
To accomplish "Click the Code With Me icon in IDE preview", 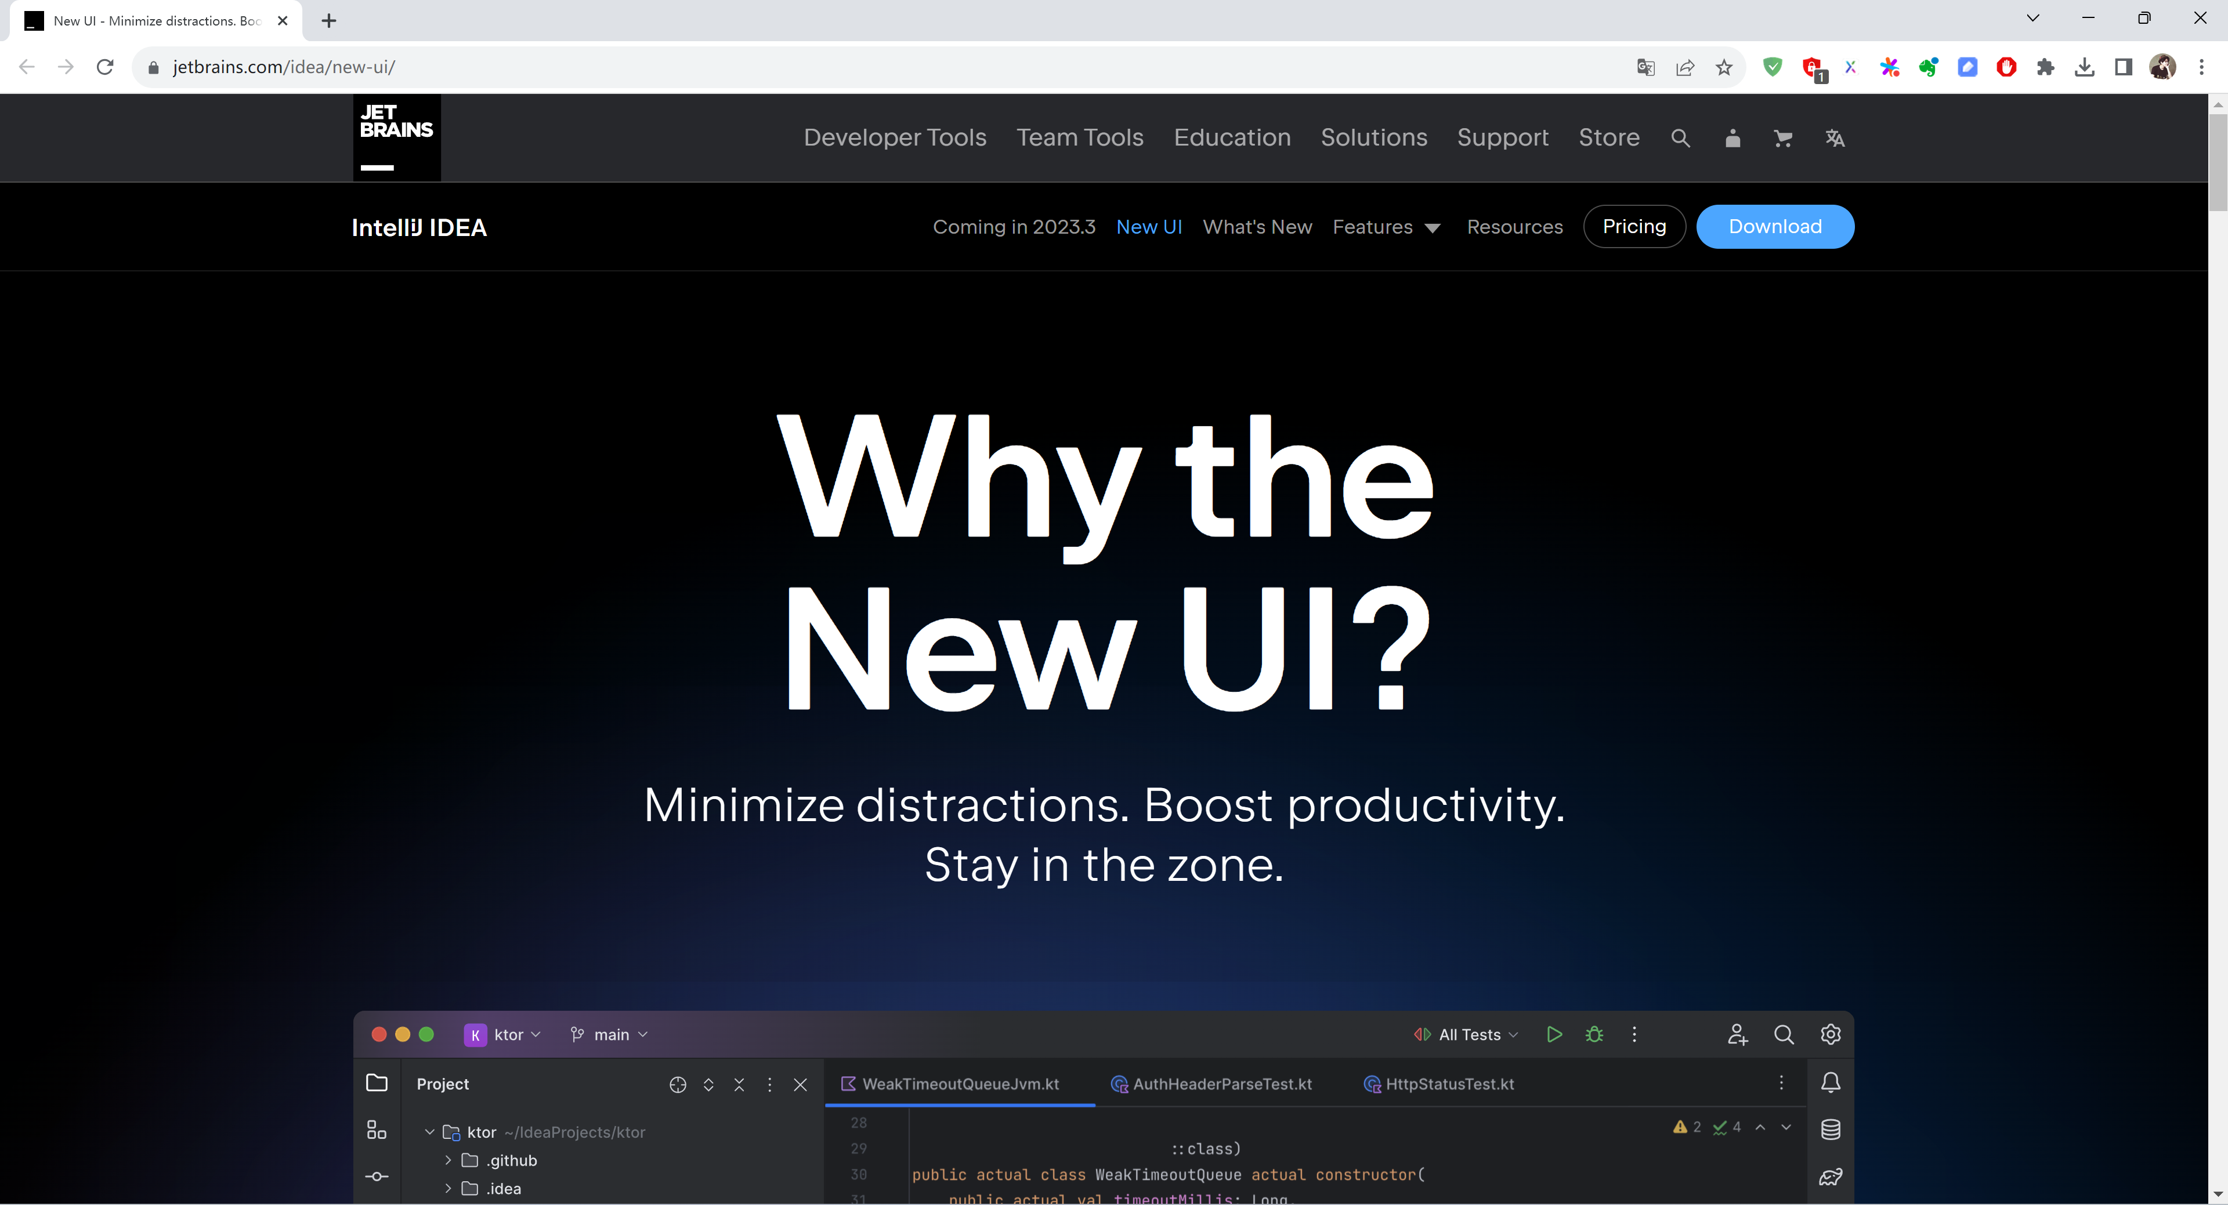I will pyautogui.click(x=1738, y=1035).
